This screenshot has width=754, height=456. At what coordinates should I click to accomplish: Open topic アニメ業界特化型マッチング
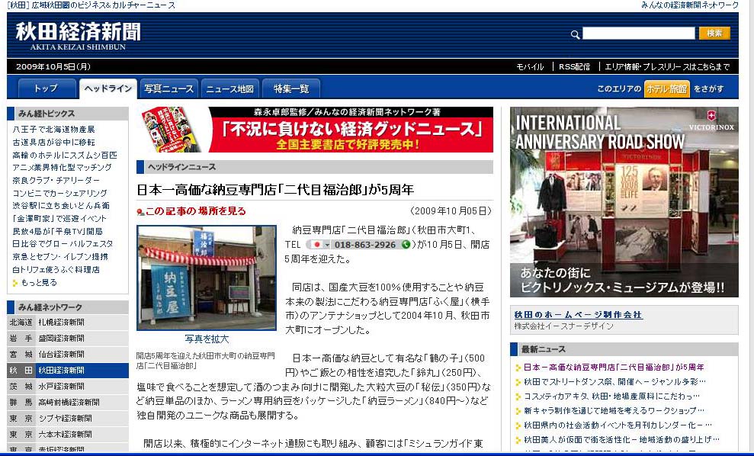pos(62,168)
